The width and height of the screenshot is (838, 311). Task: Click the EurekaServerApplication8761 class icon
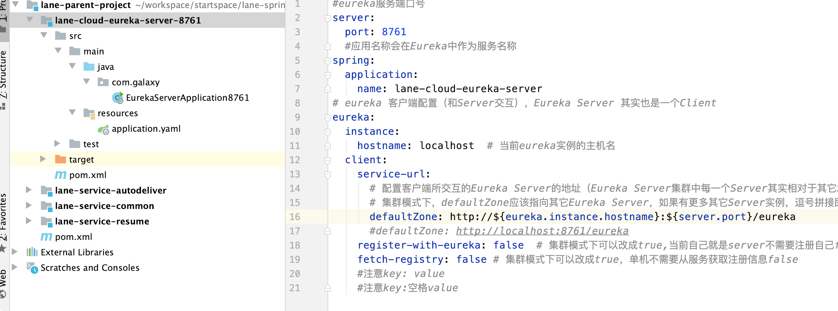pyautogui.click(x=118, y=98)
